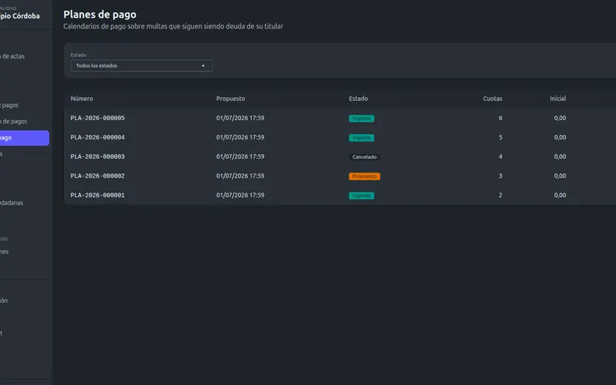This screenshot has height=385, width=616.
Task: Open the sidebar item ending in 'de actas'
Action: pos(12,56)
